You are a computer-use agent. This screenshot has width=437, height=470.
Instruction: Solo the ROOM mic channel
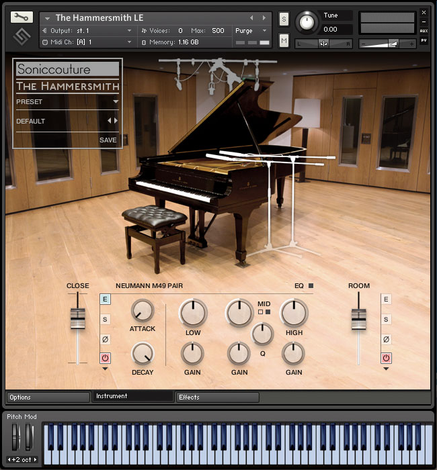tap(386, 319)
